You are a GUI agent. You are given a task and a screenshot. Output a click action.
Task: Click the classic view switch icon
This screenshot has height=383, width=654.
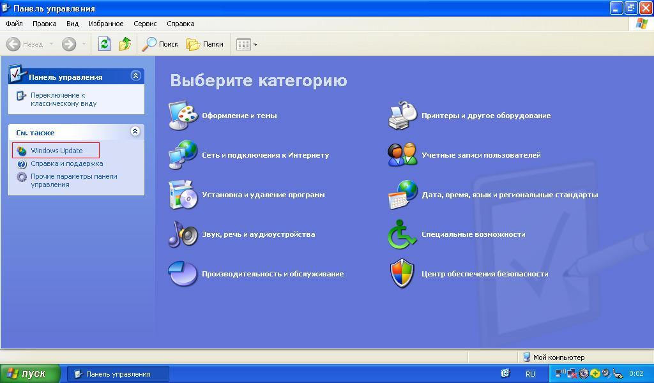tap(21, 96)
